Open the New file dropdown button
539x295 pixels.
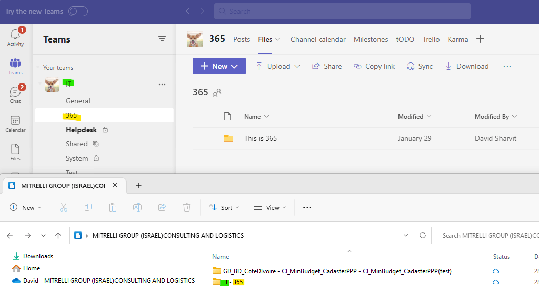pos(219,66)
